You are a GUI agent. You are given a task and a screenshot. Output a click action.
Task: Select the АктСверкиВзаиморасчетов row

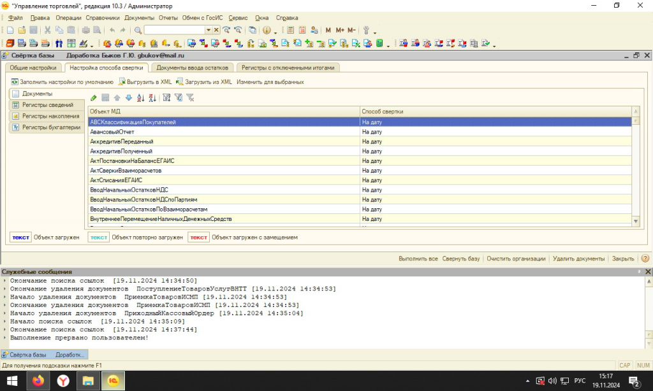pos(360,170)
